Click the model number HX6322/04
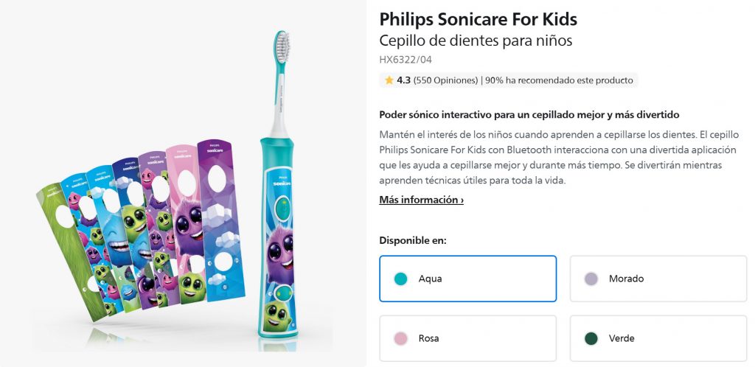The height and width of the screenshot is (367, 755). click(x=405, y=60)
